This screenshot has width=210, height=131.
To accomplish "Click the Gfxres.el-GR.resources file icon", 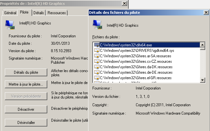I will [96, 78].
